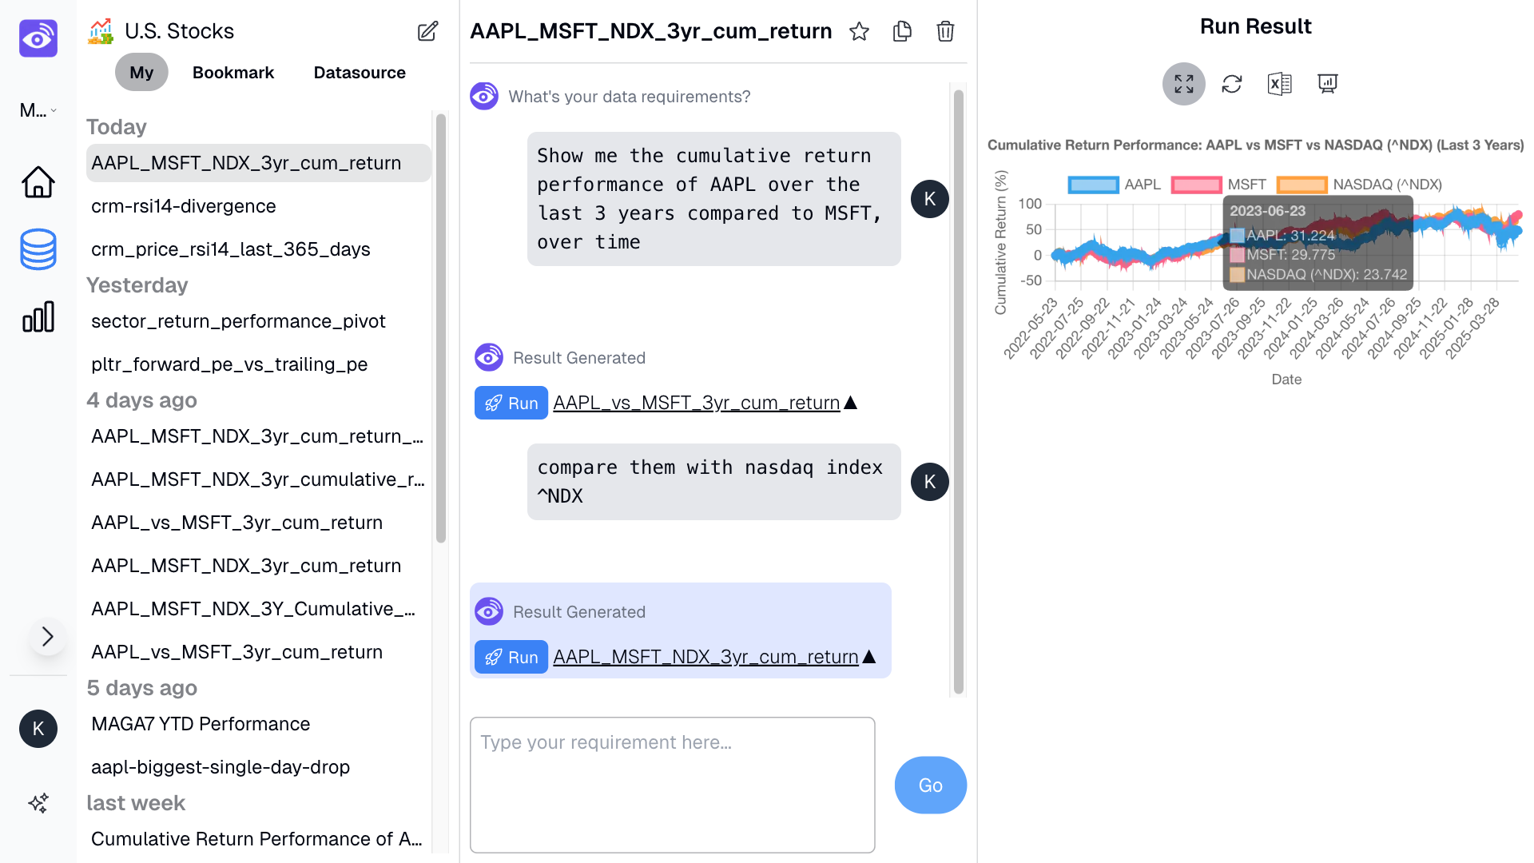The height and width of the screenshot is (863, 1534).
Task: Run AAPL_MSFT_NDX_3yr_cum_return
Action: pos(511,657)
